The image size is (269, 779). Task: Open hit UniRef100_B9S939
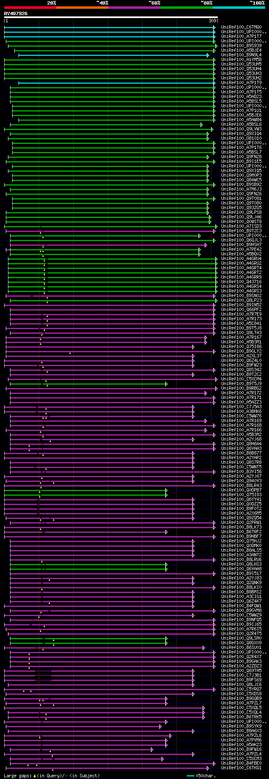tap(241, 46)
